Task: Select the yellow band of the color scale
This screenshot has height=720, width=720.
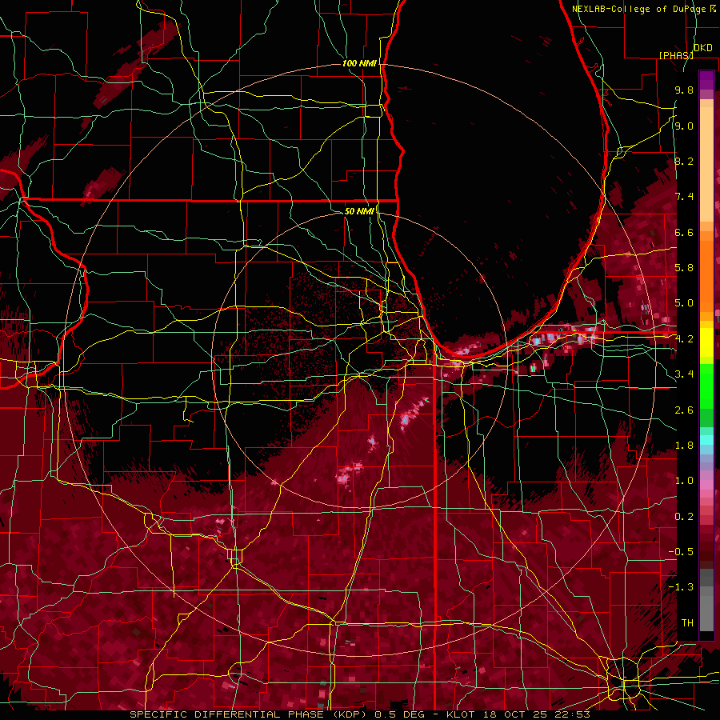Action: pos(706,342)
